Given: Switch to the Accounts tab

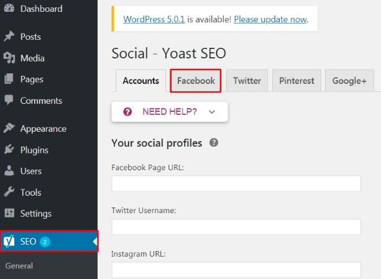Looking at the screenshot, I should click(x=140, y=81).
